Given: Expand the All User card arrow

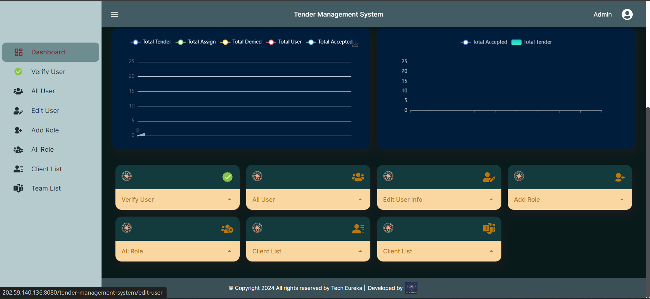Looking at the screenshot, I should [x=360, y=200].
